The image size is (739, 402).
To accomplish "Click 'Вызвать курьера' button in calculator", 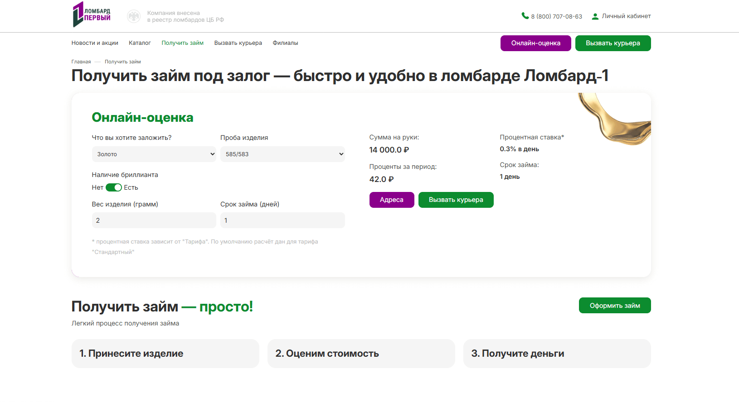I will pos(456,200).
